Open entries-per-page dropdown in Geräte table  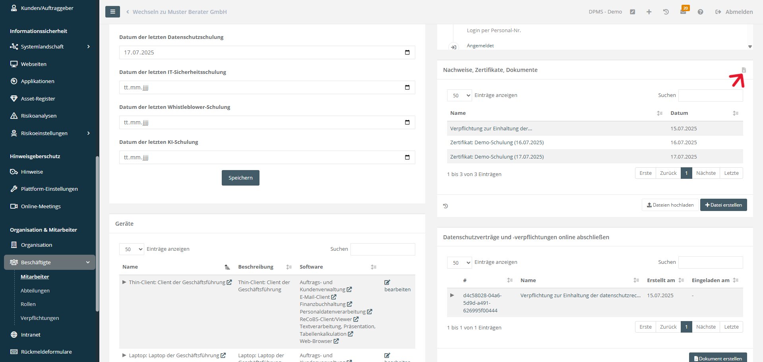(132, 249)
